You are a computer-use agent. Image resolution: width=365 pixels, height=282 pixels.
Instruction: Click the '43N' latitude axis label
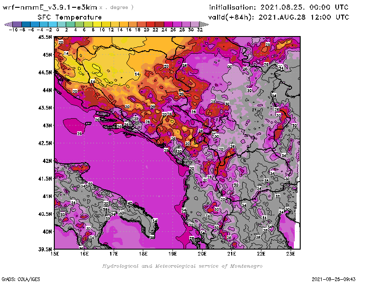tap(47, 125)
